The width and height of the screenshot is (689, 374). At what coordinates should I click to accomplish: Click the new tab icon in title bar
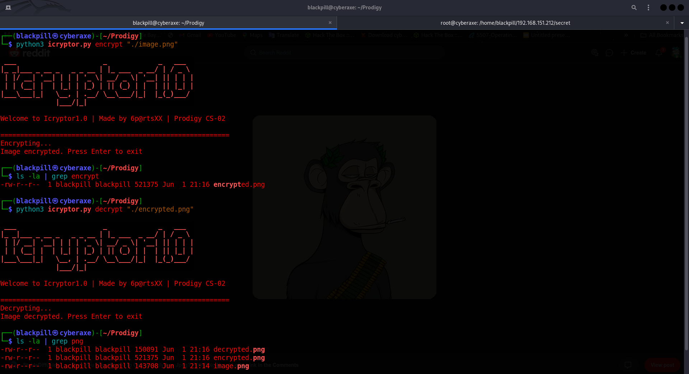click(8, 7)
